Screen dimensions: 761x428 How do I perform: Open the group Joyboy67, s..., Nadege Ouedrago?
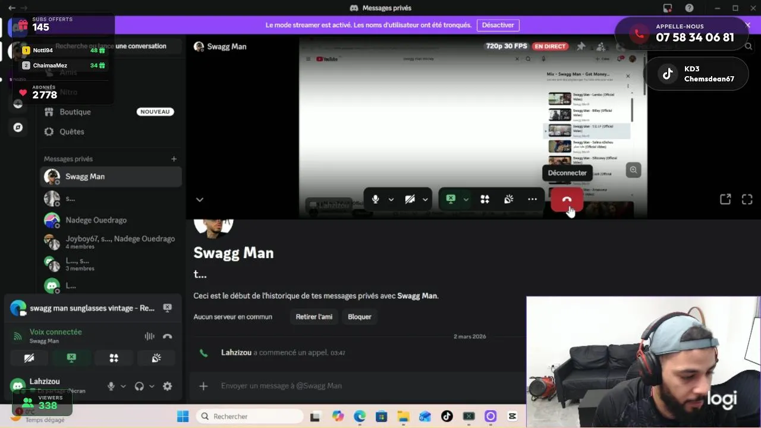coord(111,242)
